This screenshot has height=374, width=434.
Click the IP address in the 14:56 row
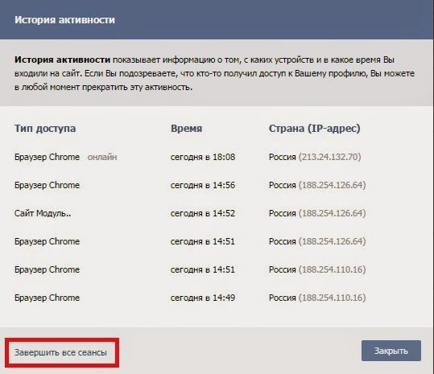click(332, 185)
